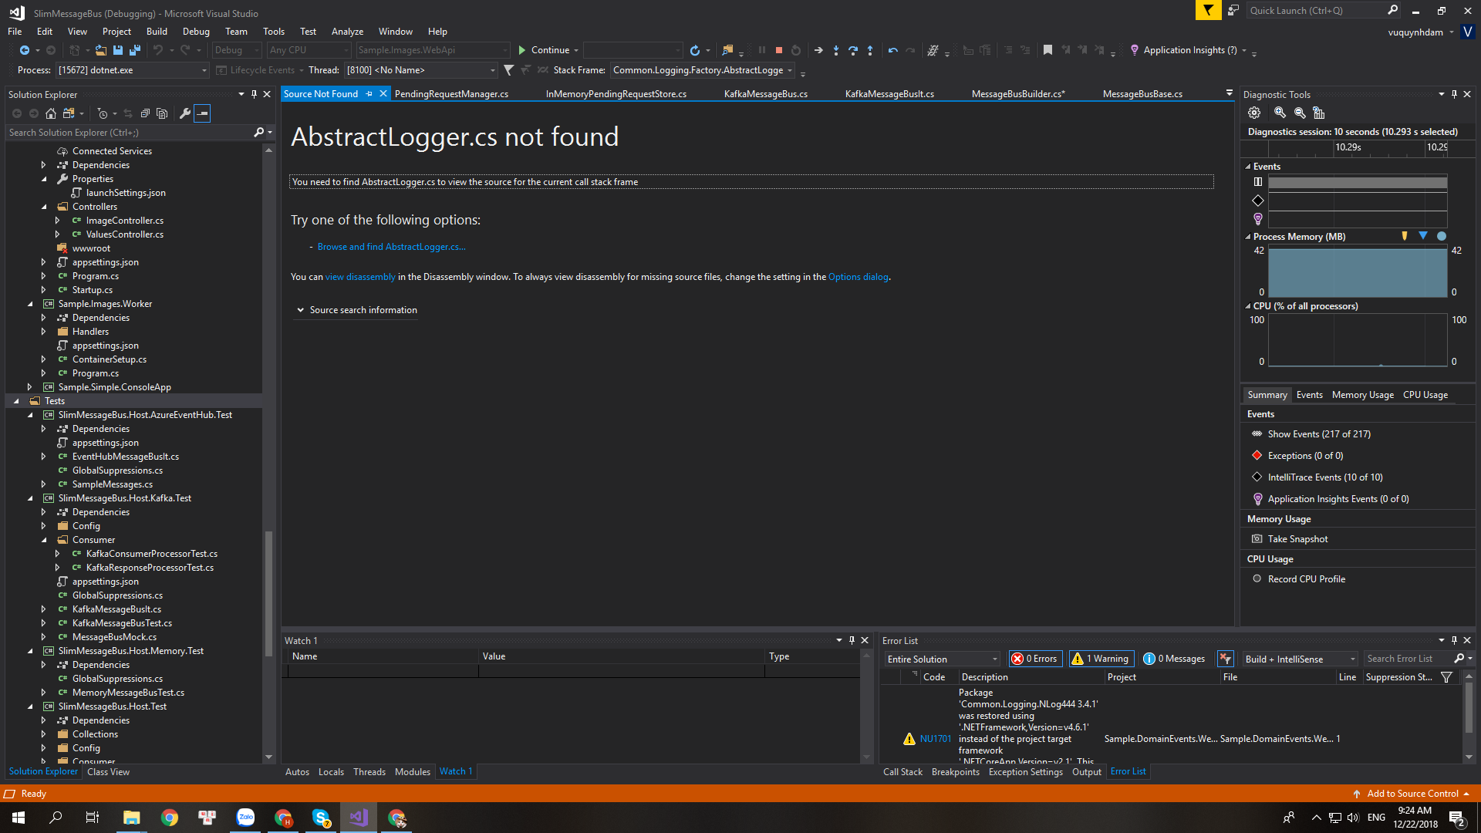The width and height of the screenshot is (1481, 833).
Task: Toggle the 0 Errors filter
Action: [x=1035, y=659]
